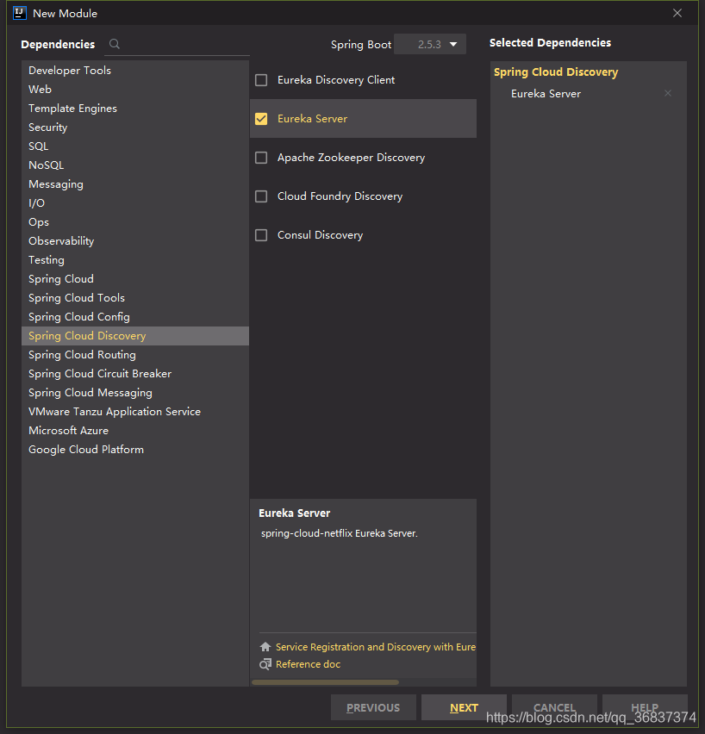Select the NoSQL category

(x=135, y=165)
